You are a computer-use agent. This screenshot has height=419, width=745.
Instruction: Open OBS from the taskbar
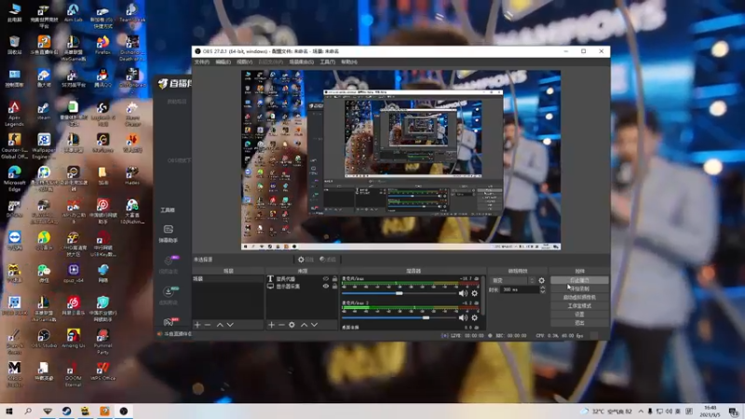[x=124, y=412]
